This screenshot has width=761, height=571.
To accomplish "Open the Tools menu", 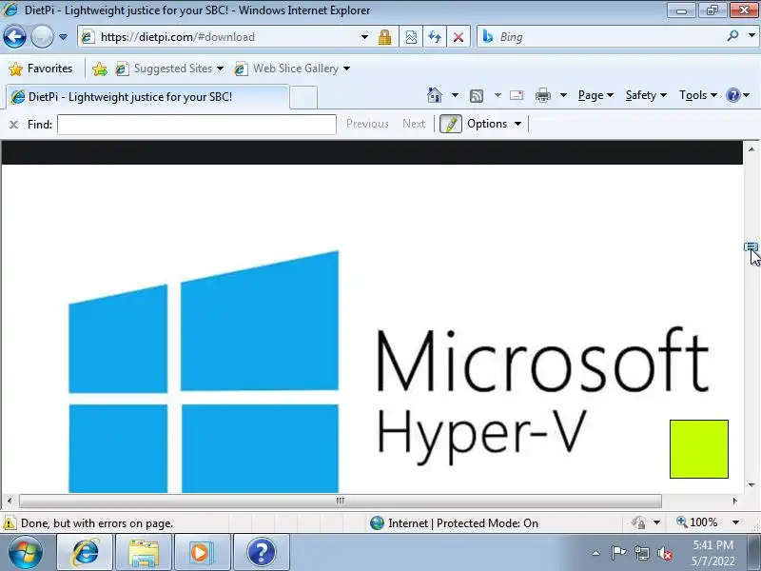I will pyautogui.click(x=698, y=95).
